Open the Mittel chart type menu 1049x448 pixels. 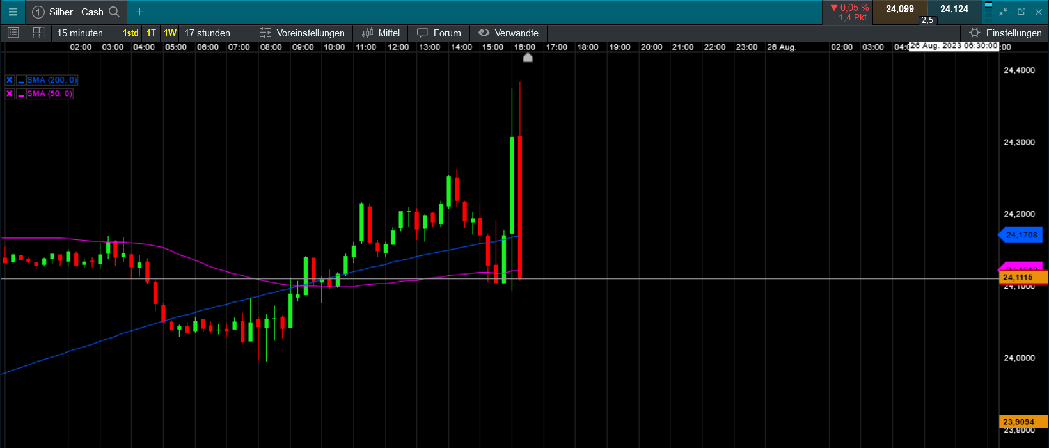click(381, 33)
